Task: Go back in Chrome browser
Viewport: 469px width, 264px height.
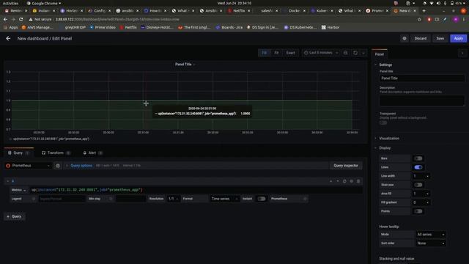Action: (5, 19)
